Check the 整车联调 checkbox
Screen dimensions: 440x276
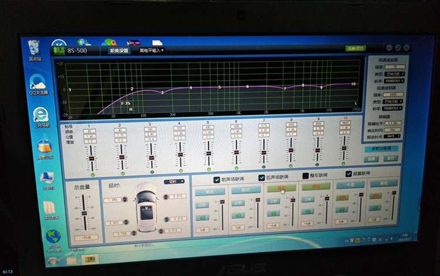click(x=306, y=176)
